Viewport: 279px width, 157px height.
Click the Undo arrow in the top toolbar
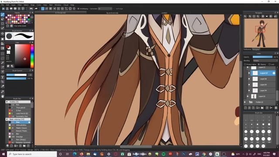click(31, 9)
